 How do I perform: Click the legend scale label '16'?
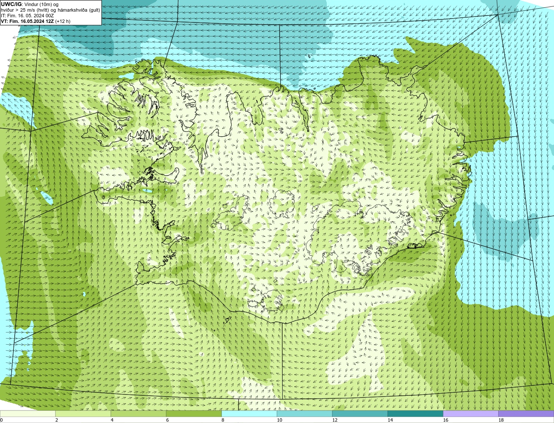446,420
